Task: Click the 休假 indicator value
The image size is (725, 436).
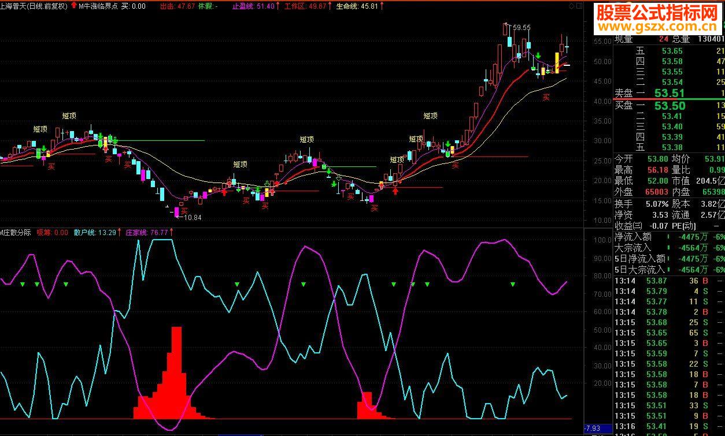Action: 208,6
